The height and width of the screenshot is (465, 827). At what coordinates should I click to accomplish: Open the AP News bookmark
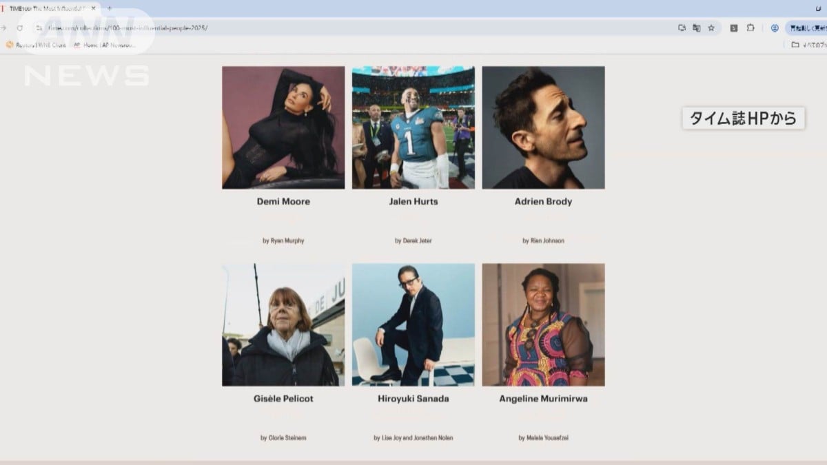(x=103, y=45)
